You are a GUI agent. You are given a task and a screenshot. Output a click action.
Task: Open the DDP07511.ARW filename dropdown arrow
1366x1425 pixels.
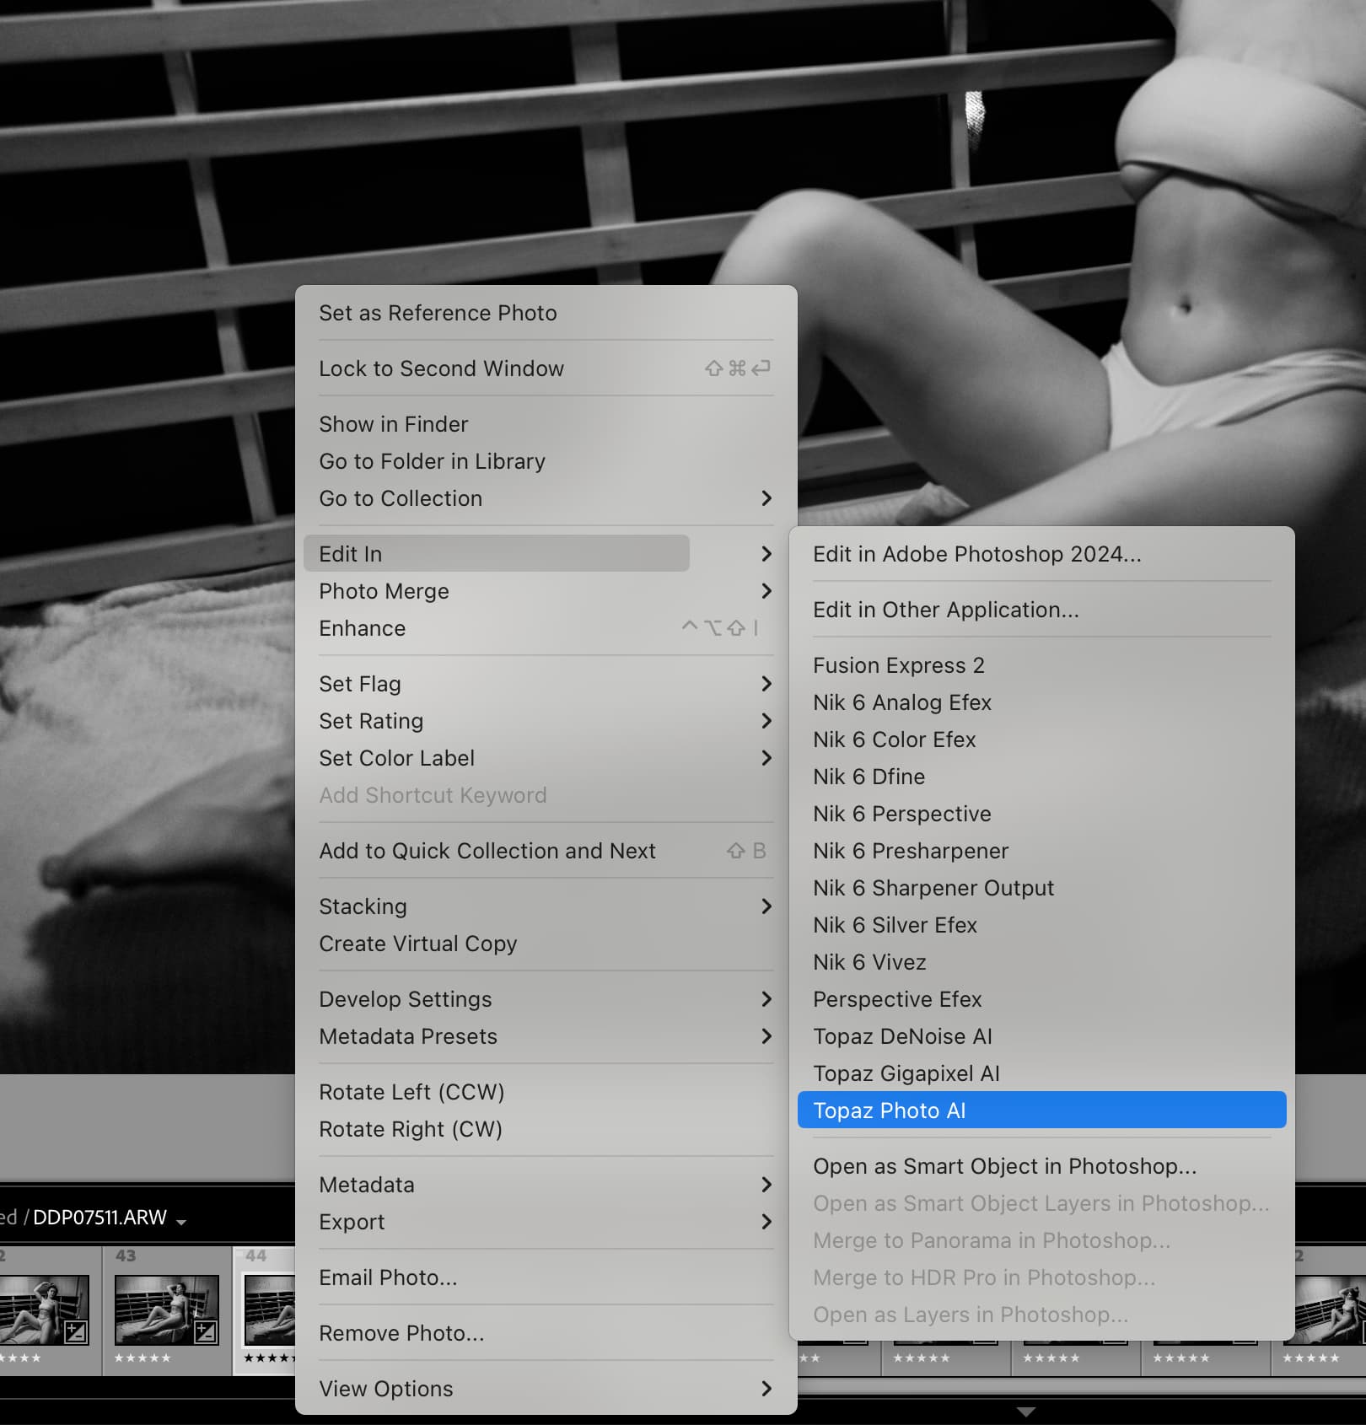[181, 1221]
